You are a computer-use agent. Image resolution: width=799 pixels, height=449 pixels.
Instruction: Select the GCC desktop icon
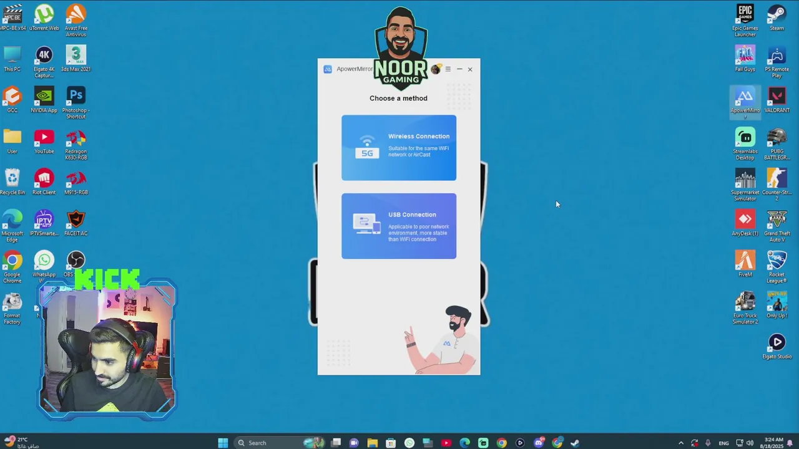point(12,100)
